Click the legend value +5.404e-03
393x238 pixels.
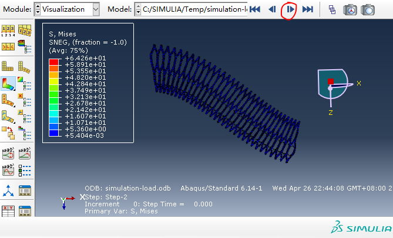[x=84, y=135]
